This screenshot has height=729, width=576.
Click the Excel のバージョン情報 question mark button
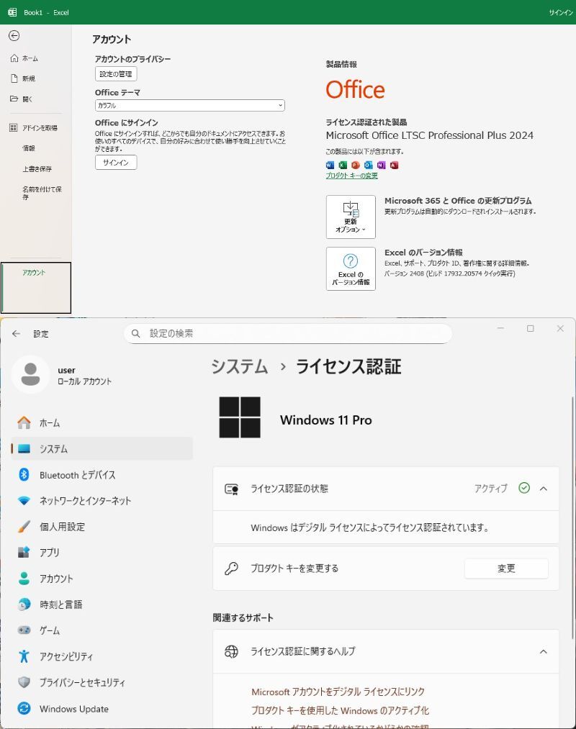[x=351, y=268]
